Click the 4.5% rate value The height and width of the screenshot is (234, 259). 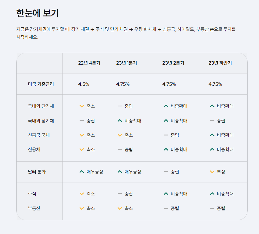(x=84, y=84)
